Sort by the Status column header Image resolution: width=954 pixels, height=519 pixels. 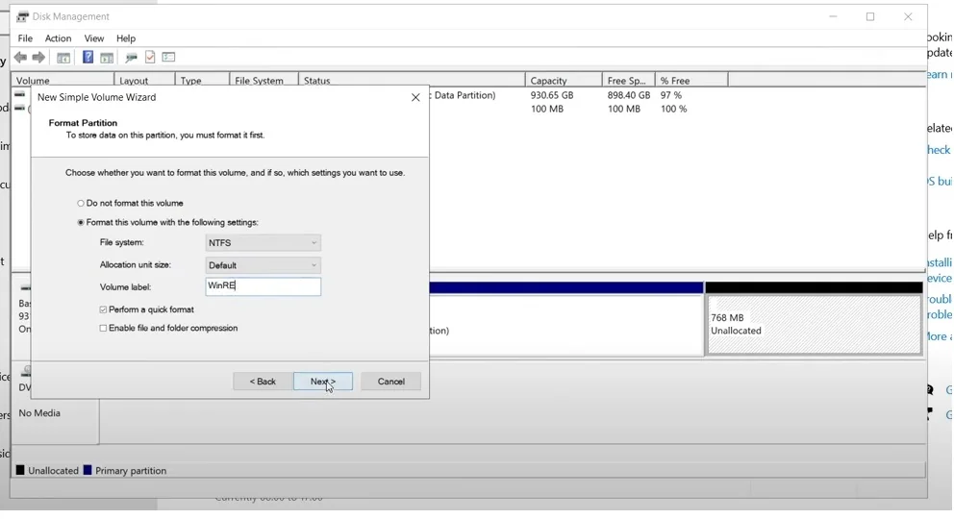pyautogui.click(x=412, y=80)
